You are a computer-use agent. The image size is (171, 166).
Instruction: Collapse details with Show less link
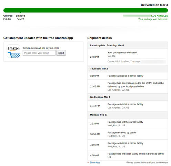click(95, 163)
